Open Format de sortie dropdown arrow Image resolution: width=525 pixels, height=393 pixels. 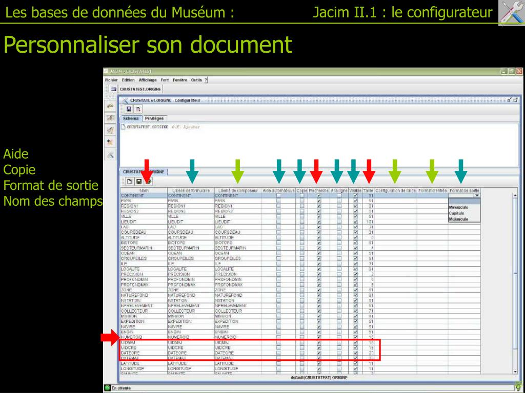[x=477, y=195]
